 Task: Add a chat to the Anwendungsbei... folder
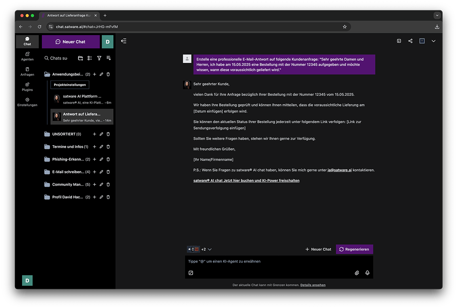(x=95, y=74)
